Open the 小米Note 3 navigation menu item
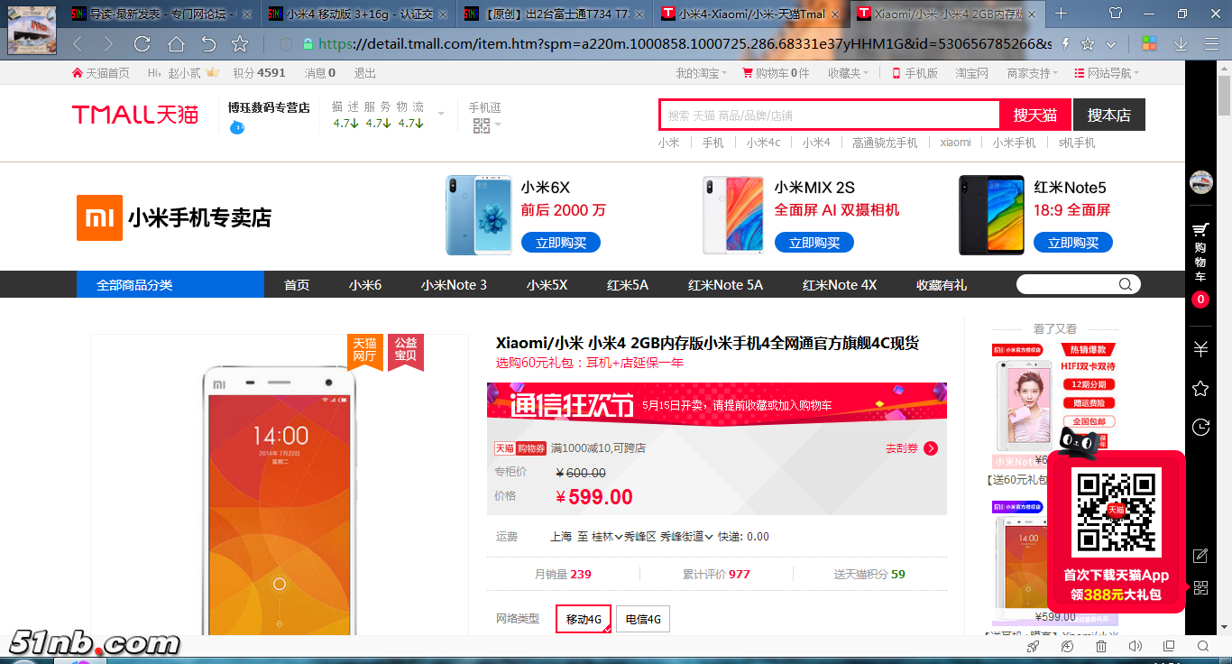 [x=454, y=285]
